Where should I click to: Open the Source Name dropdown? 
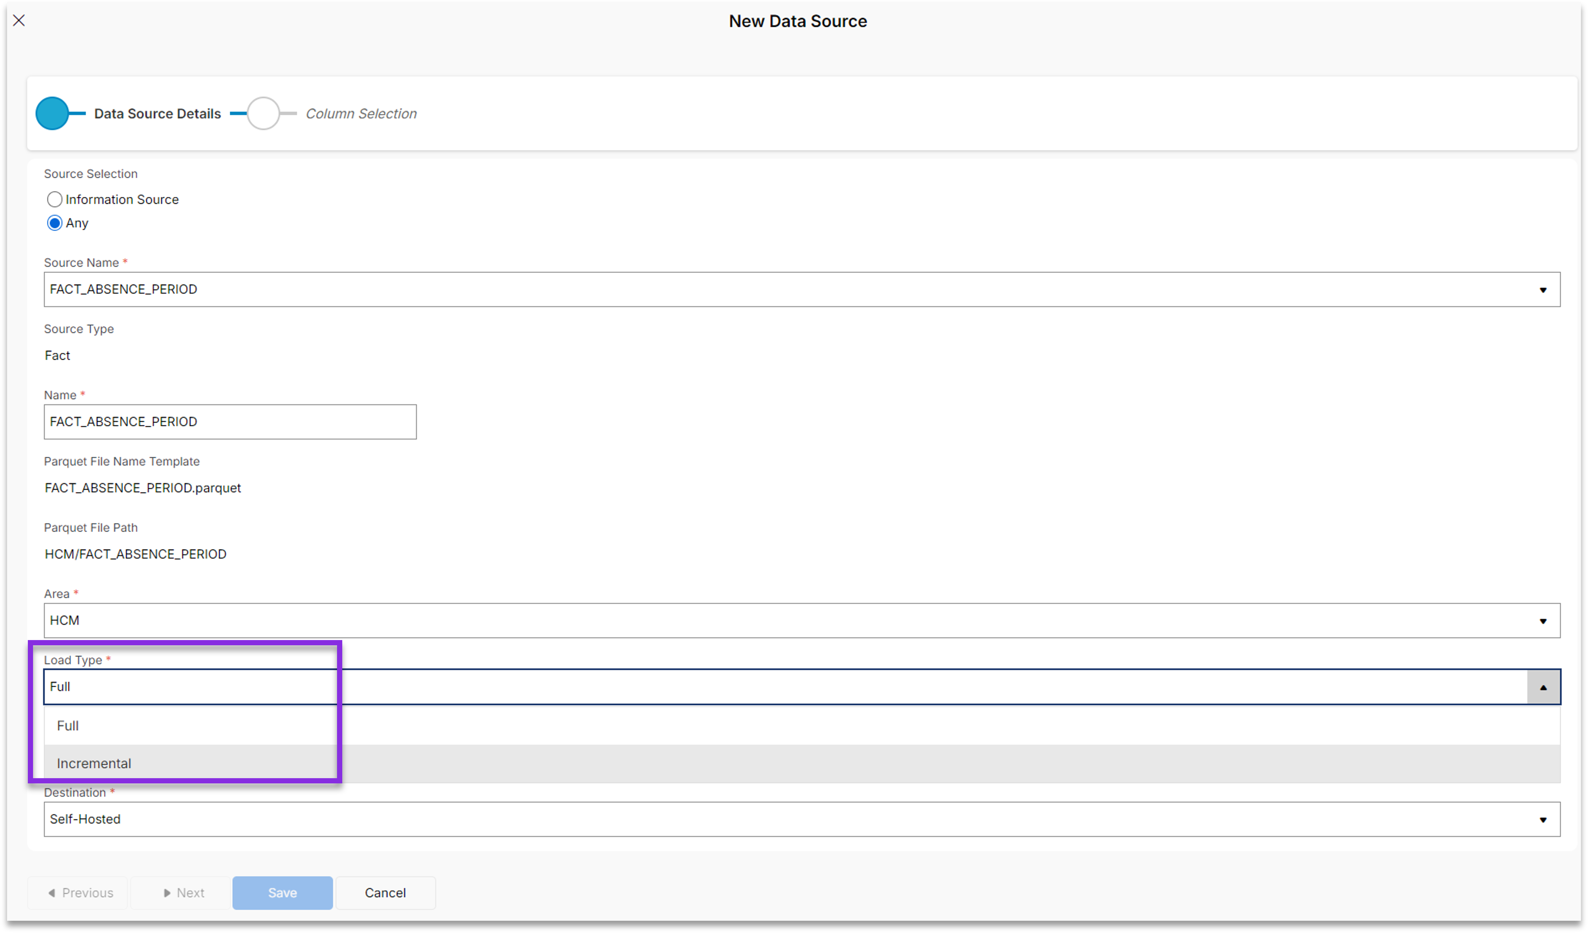tap(801, 289)
